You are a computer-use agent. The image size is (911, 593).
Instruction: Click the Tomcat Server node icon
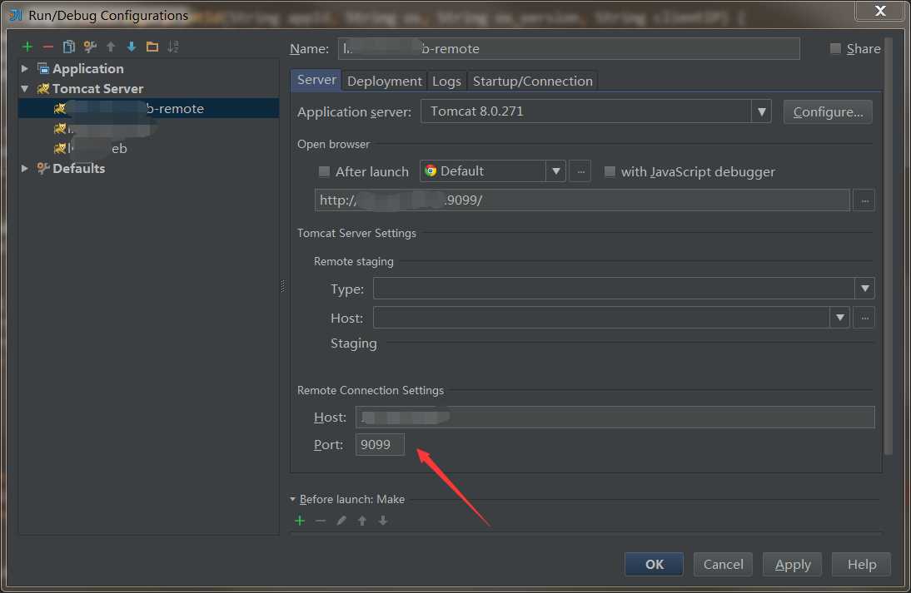[43, 89]
